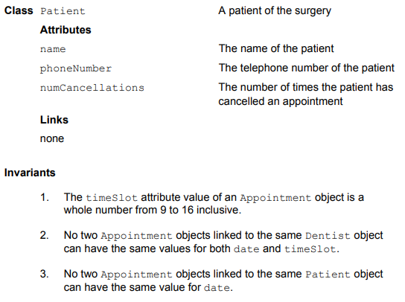Screen dimensions: 405x302
Task: Click the 'name' attribute
Action: 53,49
